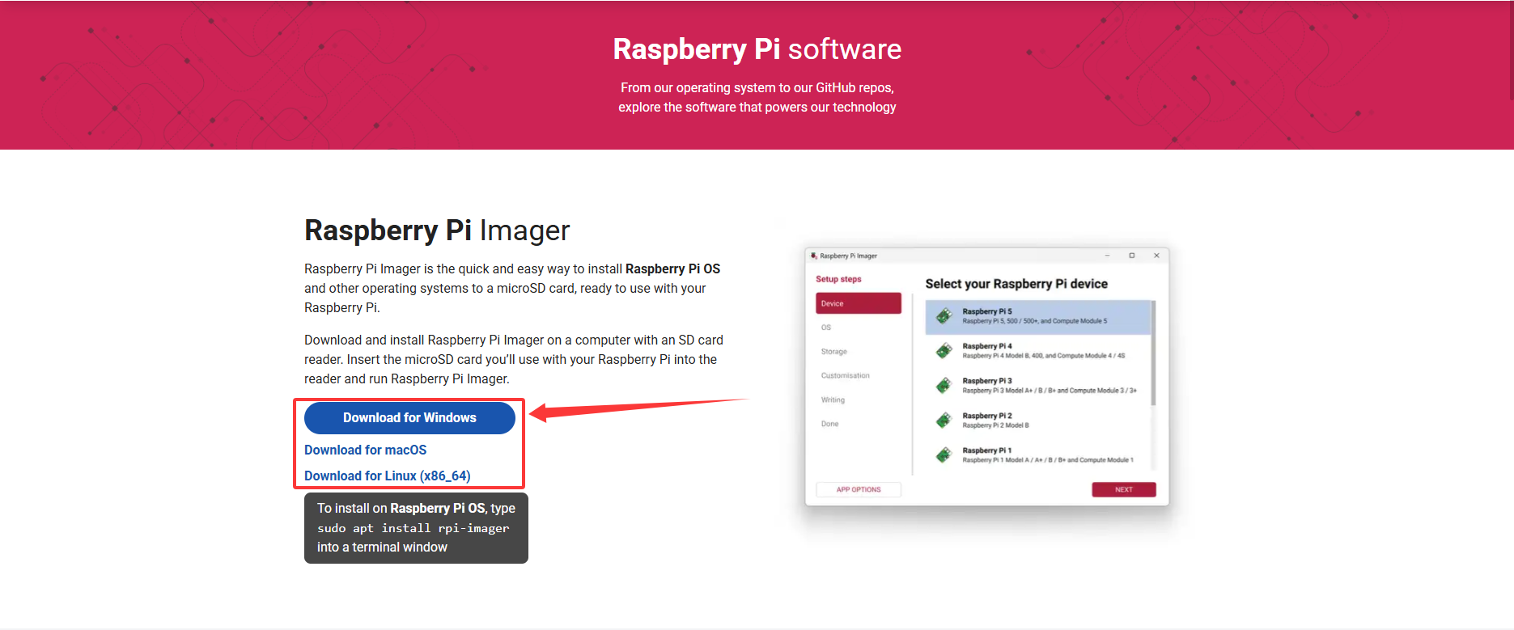Click the Imager title bar raspberry logo

tap(814, 256)
